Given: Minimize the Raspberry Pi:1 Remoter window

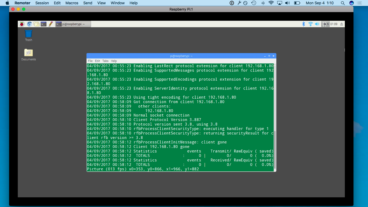Looking at the screenshot, I should pos(18,9).
